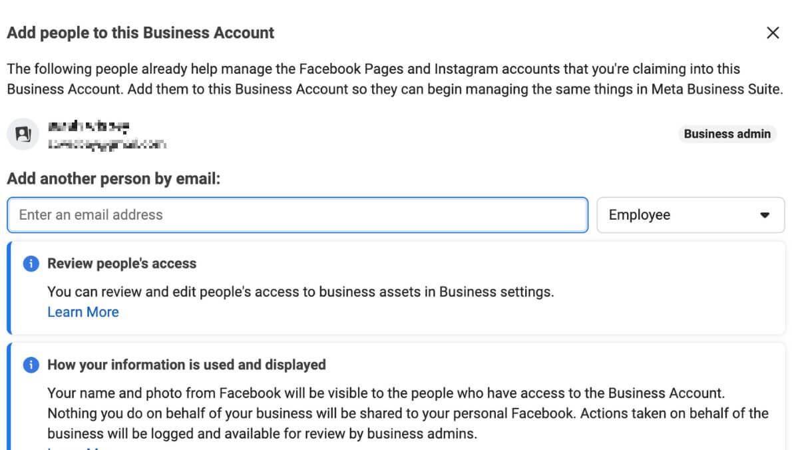The width and height of the screenshot is (792, 450).
Task: Select the Review people's access heading
Action: click(122, 264)
